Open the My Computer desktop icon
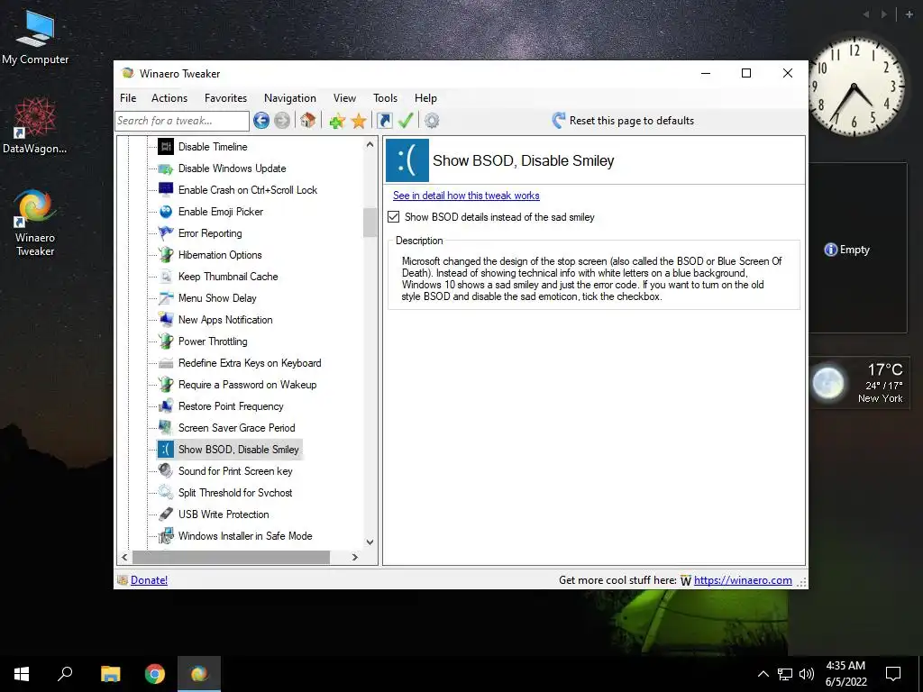Viewport: 923px width, 692px height. 35,38
